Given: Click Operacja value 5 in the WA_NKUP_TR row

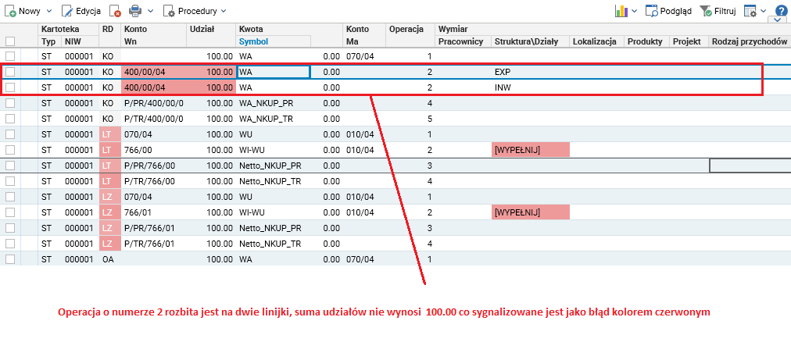Looking at the screenshot, I should (410, 119).
